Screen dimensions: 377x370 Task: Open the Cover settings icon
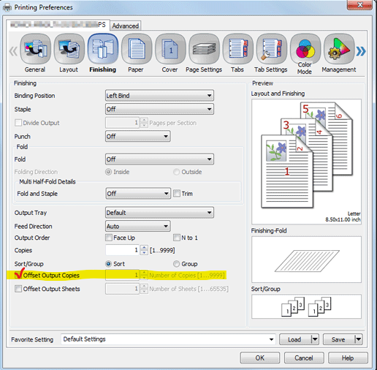point(170,49)
